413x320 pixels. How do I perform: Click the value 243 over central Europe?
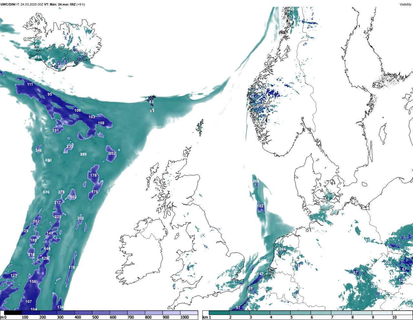(374, 286)
